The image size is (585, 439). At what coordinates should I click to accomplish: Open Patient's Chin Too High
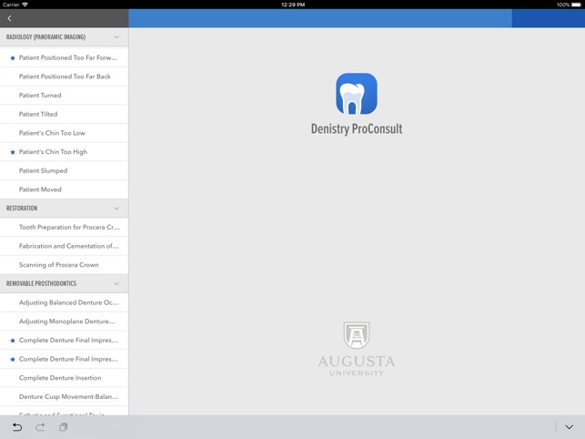pyautogui.click(x=65, y=152)
